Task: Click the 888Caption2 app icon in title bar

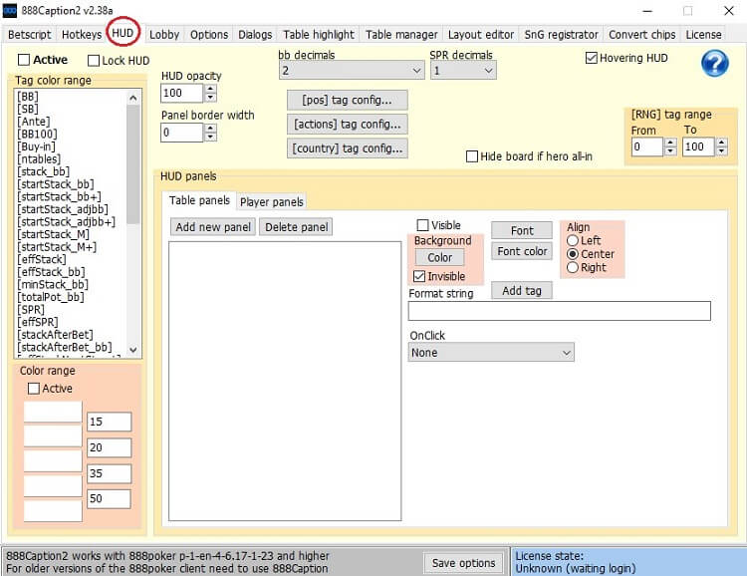Action: pyautogui.click(x=10, y=10)
